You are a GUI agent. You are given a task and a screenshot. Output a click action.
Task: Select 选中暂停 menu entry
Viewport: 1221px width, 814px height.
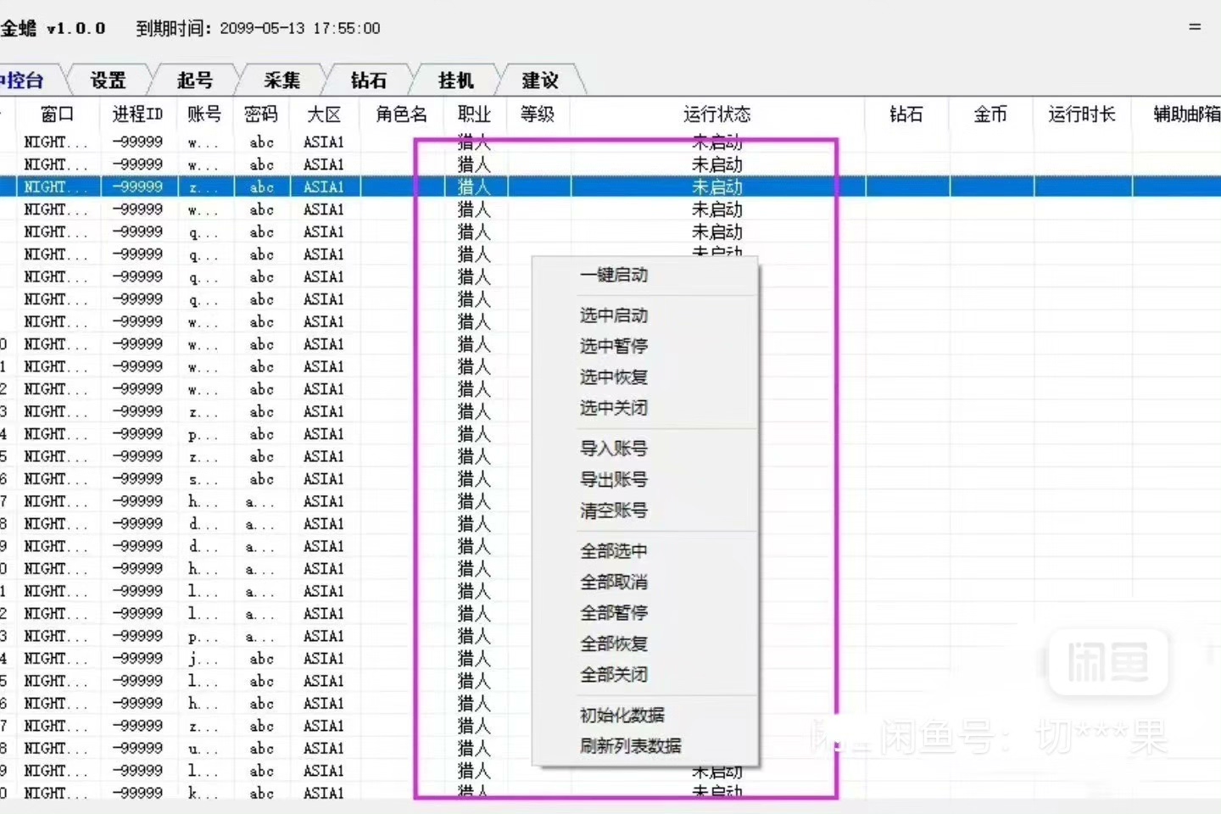click(x=614, y=346)
